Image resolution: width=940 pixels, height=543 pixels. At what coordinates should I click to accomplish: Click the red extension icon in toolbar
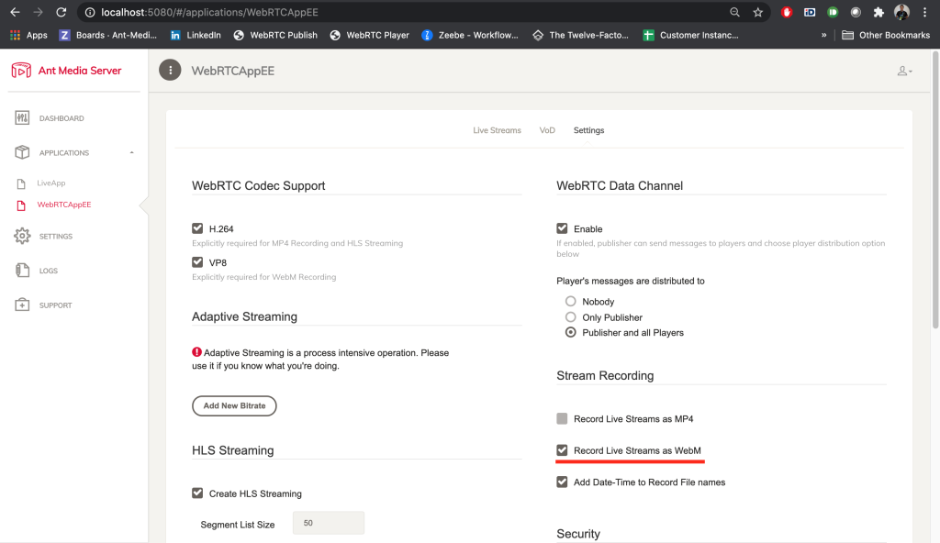tap(787, 12)
